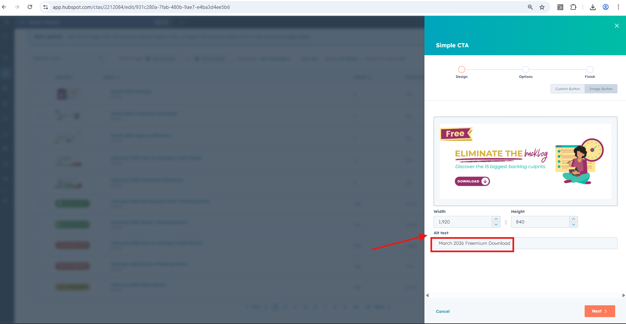Open the browser downloads icon
The height and width of the screenshot is (324, 626).
coord(593,7)
